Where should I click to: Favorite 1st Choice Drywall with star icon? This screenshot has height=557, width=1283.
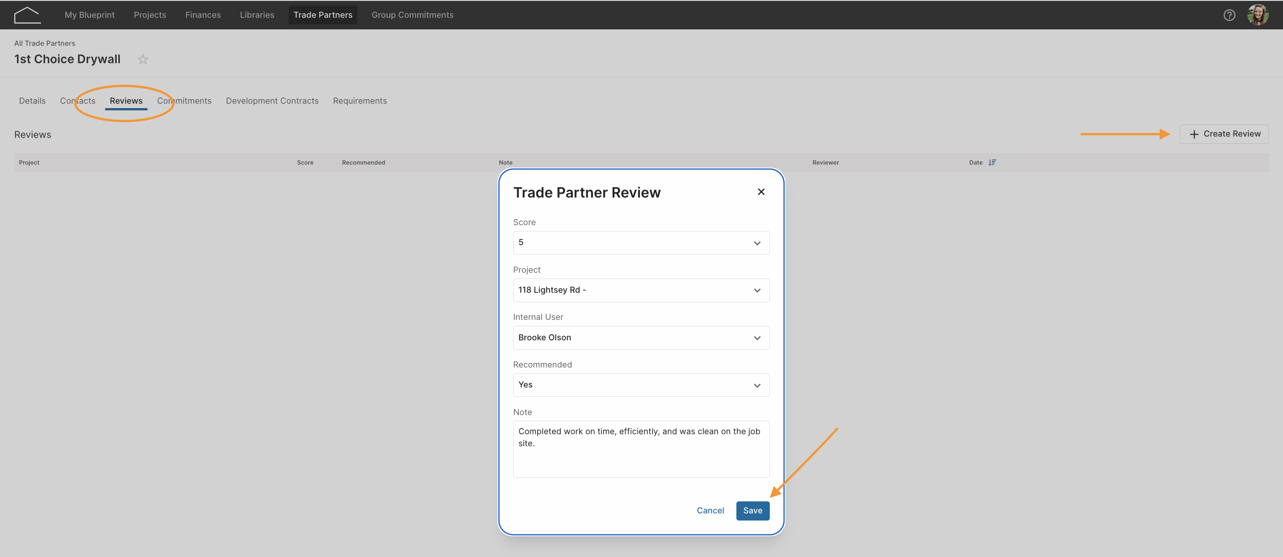pos(143,59)
